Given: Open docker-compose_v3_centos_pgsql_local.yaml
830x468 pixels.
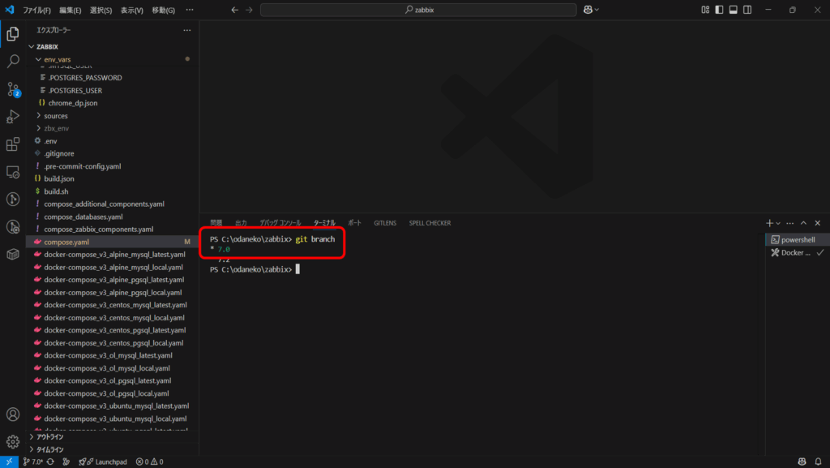Looking at the screenshot, I should tap(112, 343).
